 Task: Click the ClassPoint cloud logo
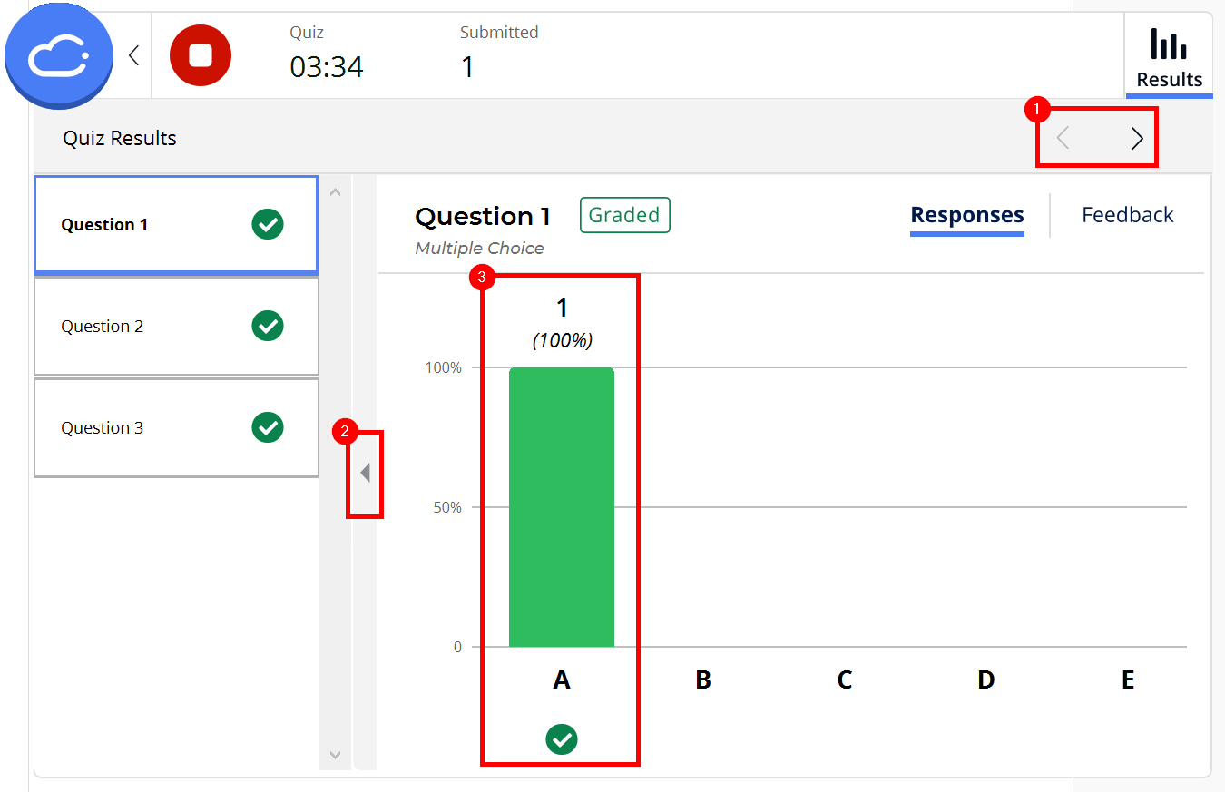pyautogui.click(x=58, y=55)
